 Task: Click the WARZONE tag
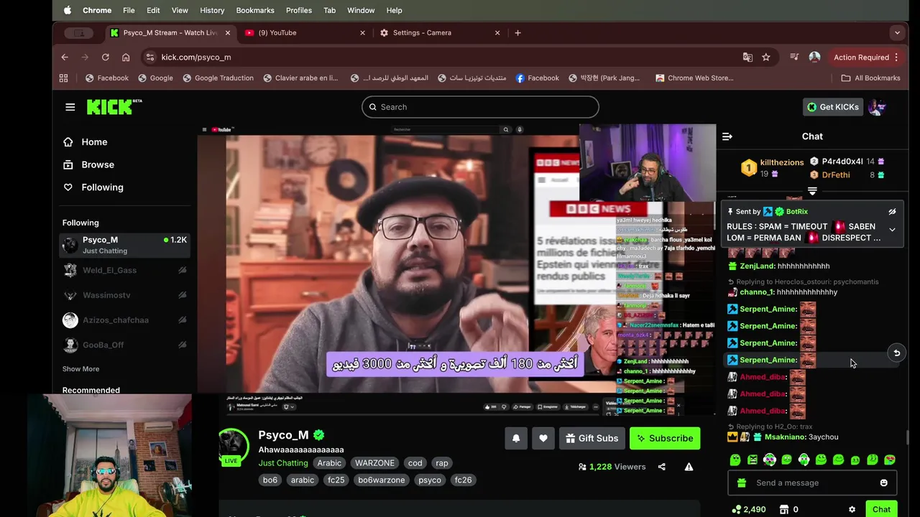[x=374, y=463]
